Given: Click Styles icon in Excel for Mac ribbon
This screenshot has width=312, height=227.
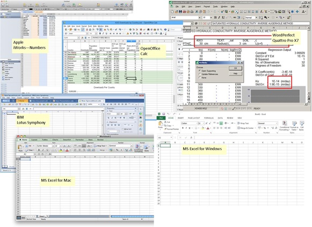Looking at the screenshot, I should pyautogui.click(x=147, y=148).
